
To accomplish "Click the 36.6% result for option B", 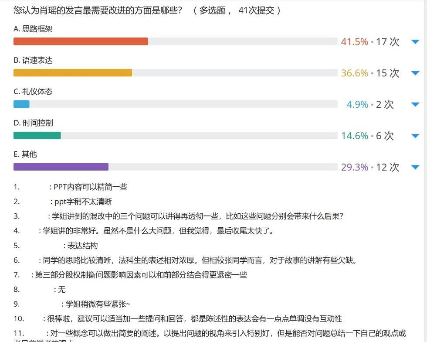I will point(354,73).
